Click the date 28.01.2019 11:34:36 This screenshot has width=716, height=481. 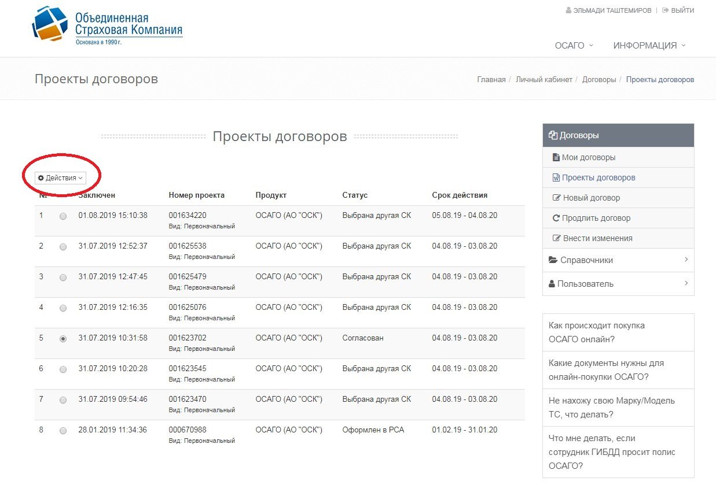113,430
